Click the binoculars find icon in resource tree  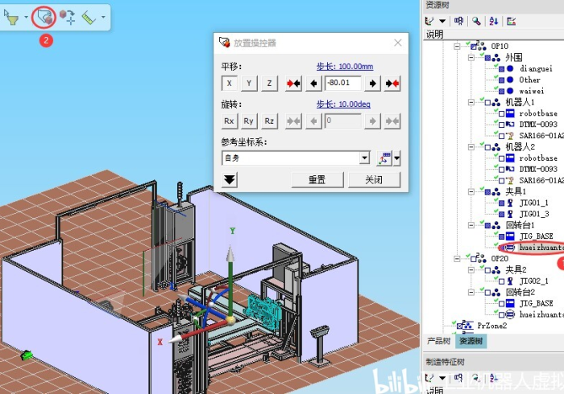459,21
